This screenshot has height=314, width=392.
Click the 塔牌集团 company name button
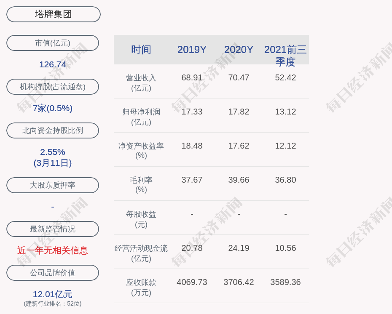tap(53, 14)
